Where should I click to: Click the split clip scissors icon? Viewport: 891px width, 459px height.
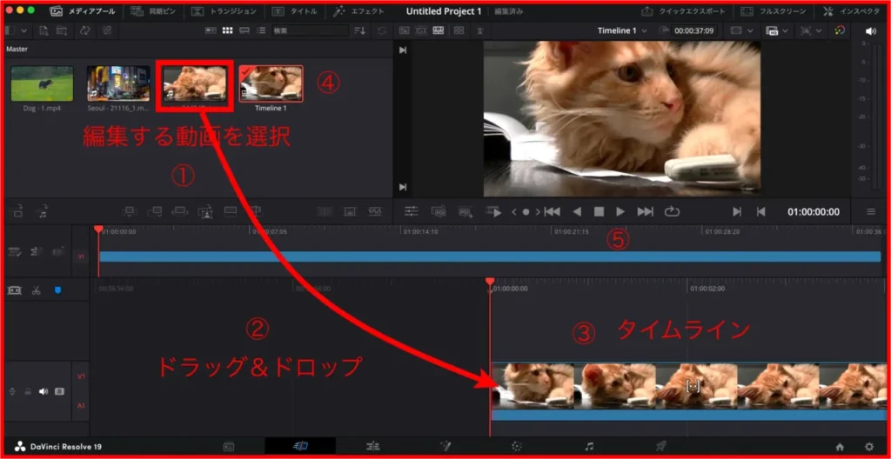[37, 290]
